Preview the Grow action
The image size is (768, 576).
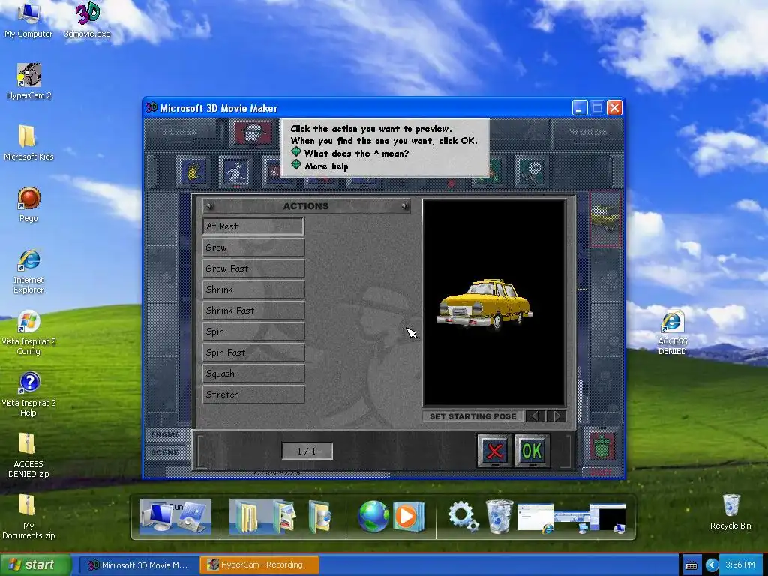(253, 247)
